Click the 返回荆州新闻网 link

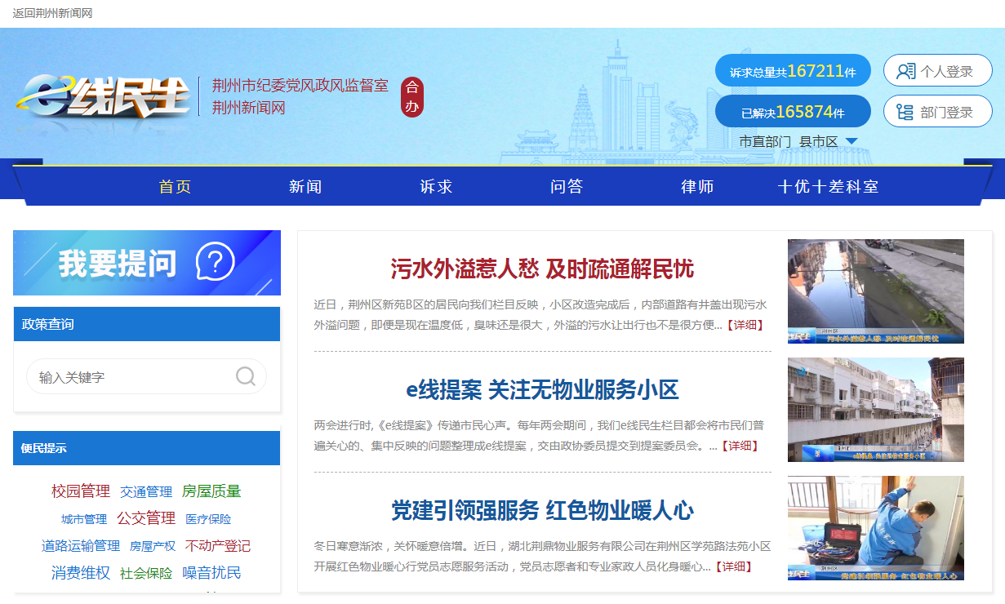point(52,12)
